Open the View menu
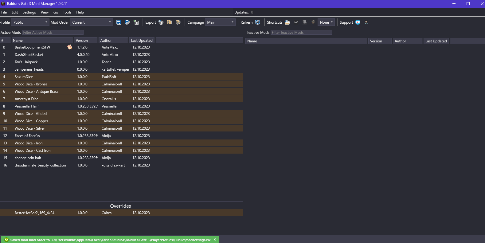The width and height of the screenshot is (485, 243). [x=45, y=12]
